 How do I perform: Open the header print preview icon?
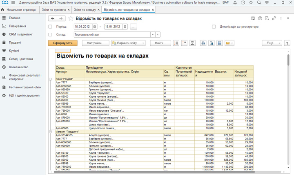point(267,18)
